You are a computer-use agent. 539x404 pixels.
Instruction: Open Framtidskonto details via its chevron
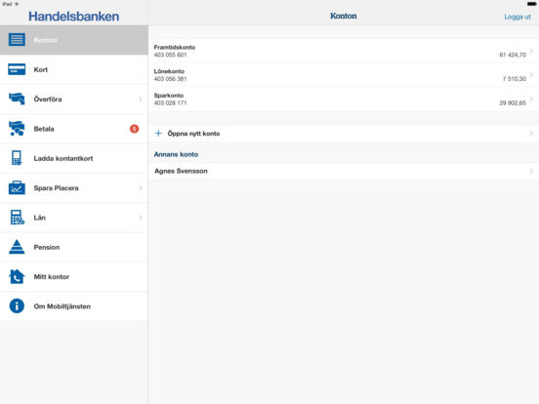pyautogui.click(x=531, y=51)
